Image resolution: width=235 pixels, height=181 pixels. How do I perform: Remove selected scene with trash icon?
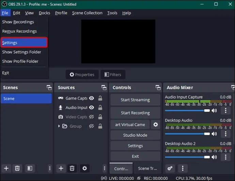[x=17, y=168]
